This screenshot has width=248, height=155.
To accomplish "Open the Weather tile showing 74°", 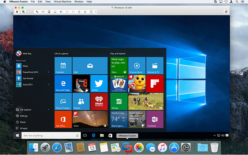I will point(119,119).
